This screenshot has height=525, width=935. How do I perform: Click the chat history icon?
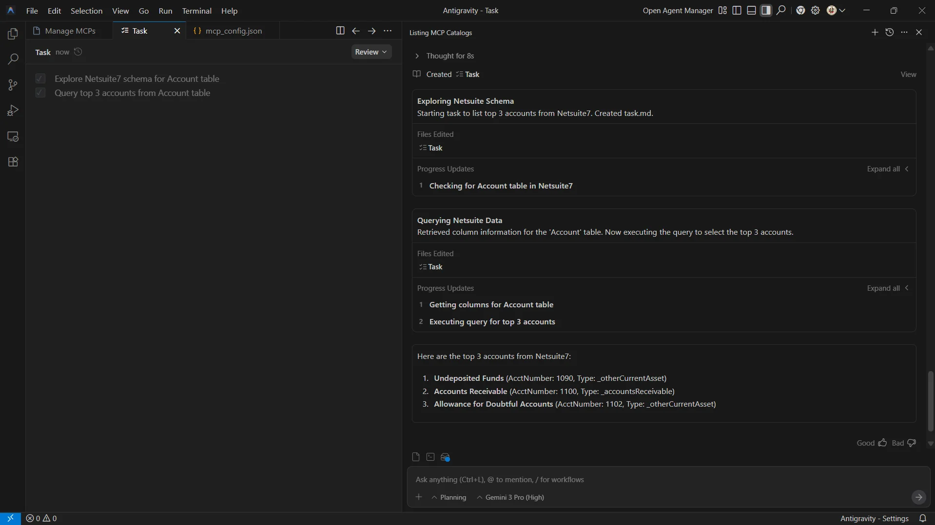pyautogui.click(x=889, y=32)
